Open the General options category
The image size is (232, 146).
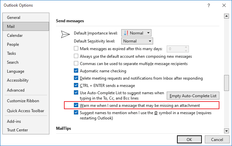[x=26, y=18]
